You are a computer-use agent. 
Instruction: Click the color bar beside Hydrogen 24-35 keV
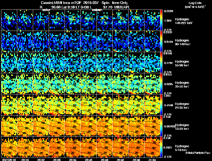(x=161, y=105)
